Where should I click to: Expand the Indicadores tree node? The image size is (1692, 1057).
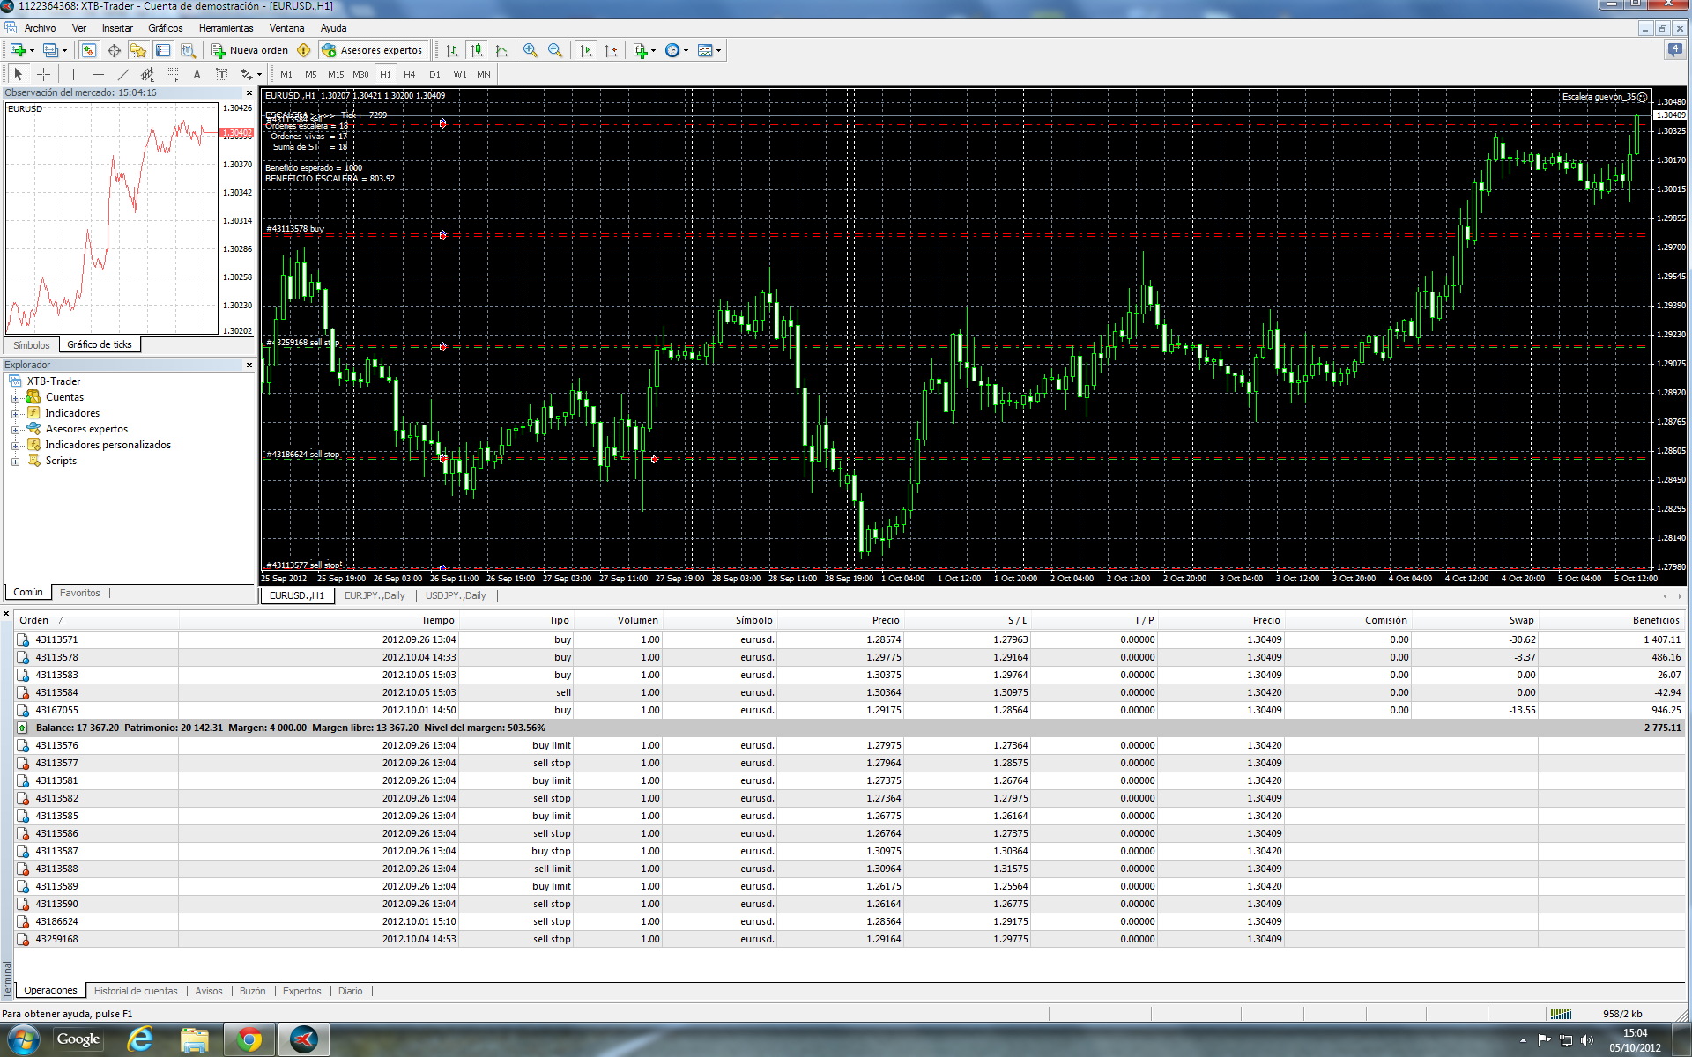click(x=15, y=413)
